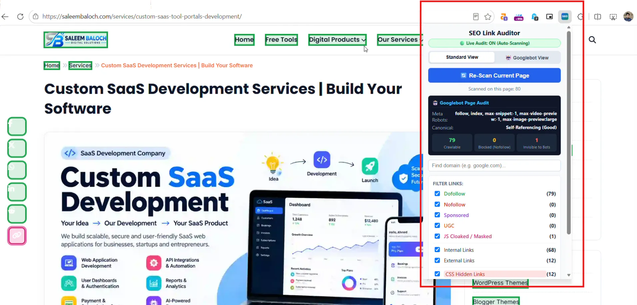Share page on X
Image resolution: width=637 pixels, height=305 pixels.
[17, 148]
